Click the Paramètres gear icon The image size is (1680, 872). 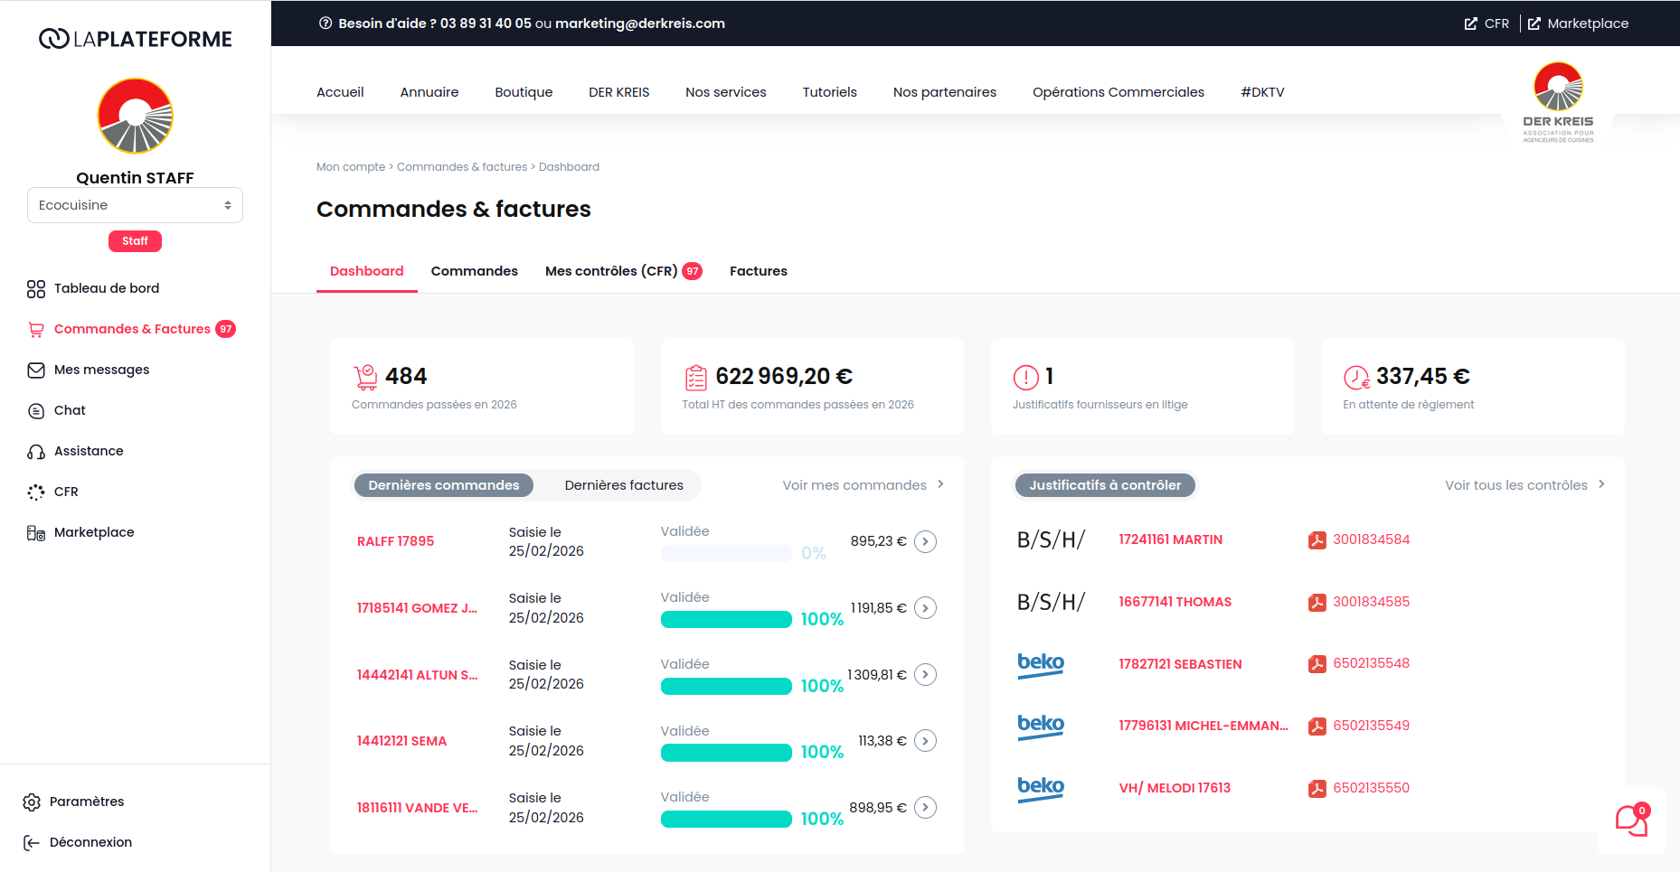32,802
